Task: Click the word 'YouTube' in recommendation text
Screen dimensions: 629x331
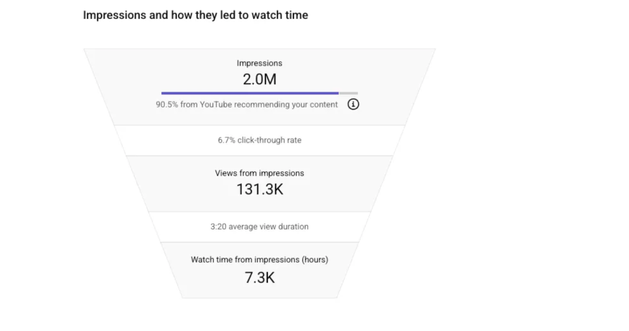Action: 215,104
